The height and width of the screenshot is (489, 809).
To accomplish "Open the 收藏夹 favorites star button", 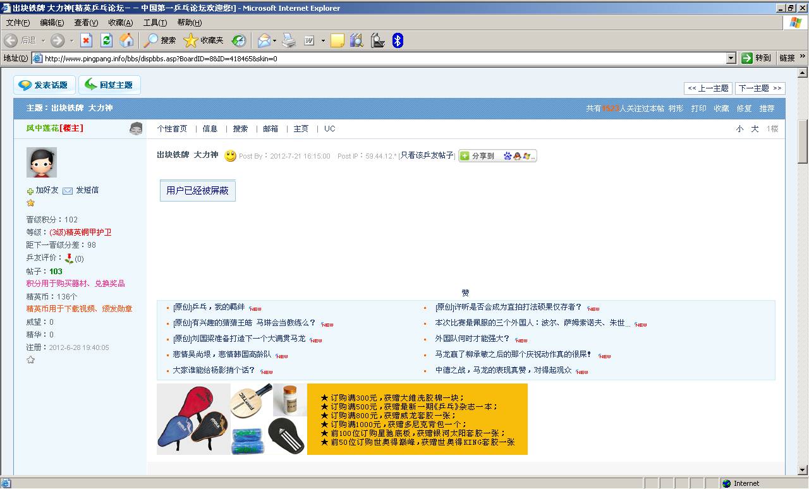I will [x=203, y=40].
